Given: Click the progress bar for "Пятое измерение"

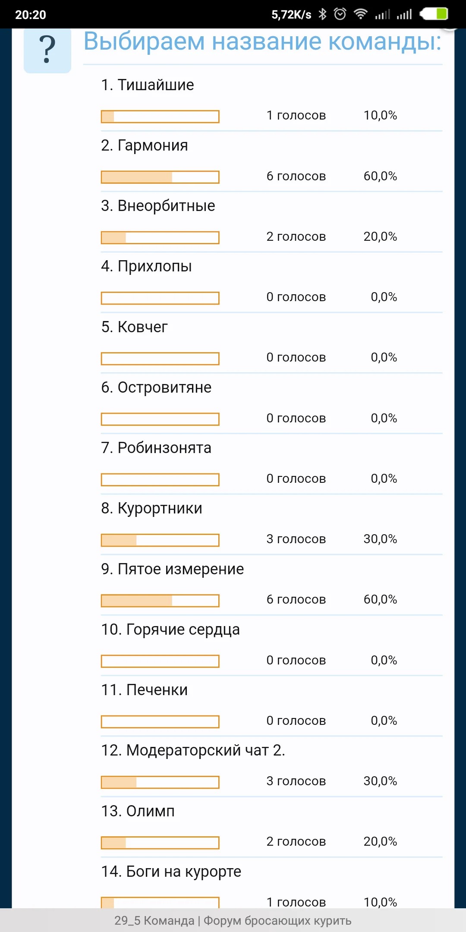Looking at the screenshot, I should click(x=160, y=600).
